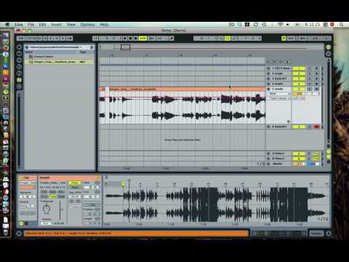Toggle the 5 Audio track activator

click(x=299, y=89)
